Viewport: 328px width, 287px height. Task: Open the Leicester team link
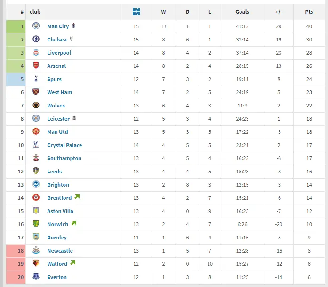58,119
